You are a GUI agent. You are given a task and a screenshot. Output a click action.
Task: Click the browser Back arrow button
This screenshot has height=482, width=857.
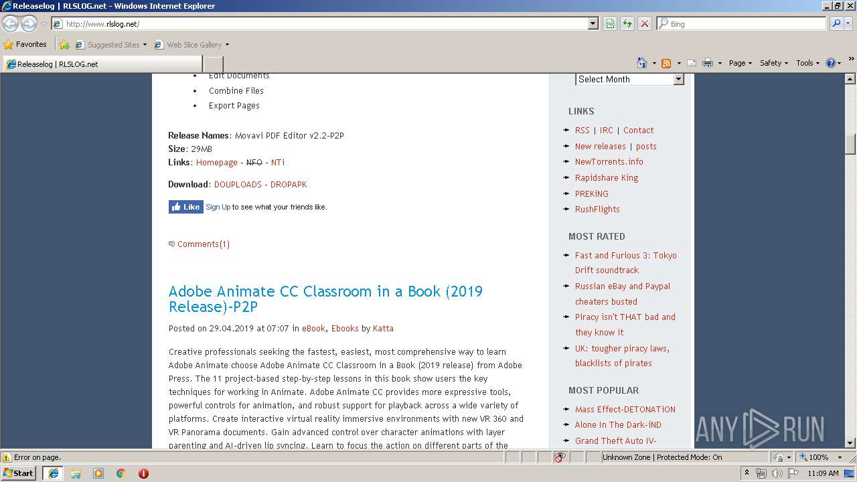click(11, 24)
